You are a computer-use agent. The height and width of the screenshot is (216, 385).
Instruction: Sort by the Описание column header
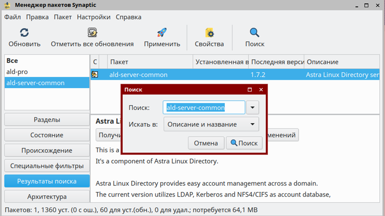[342, 62]
